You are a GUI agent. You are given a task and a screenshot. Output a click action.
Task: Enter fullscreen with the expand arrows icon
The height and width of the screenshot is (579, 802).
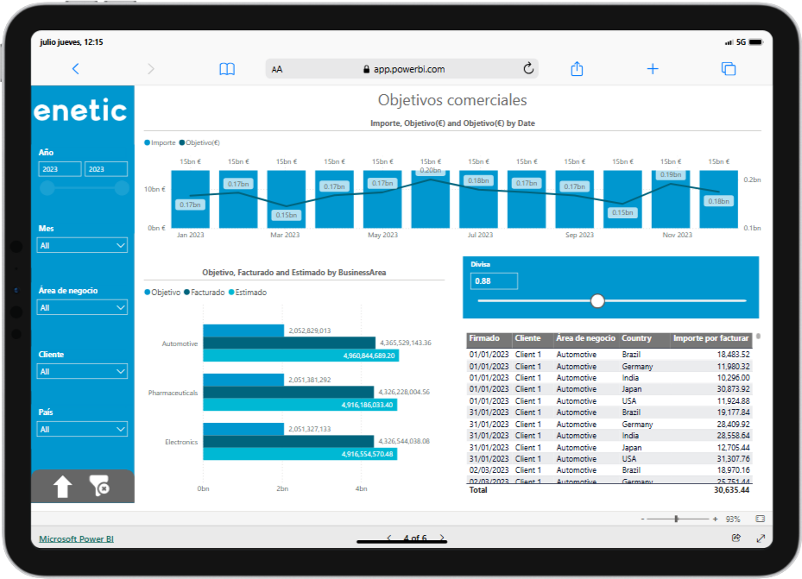[x=761, y=538]
